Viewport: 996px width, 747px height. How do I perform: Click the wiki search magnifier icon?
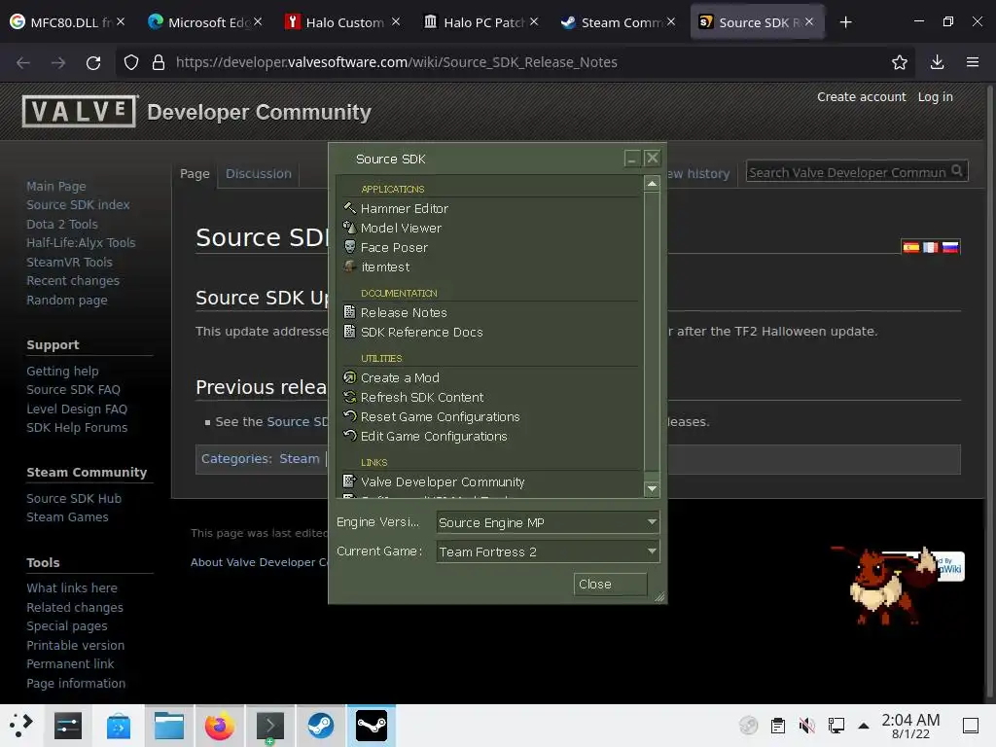[x=957, y=171]
